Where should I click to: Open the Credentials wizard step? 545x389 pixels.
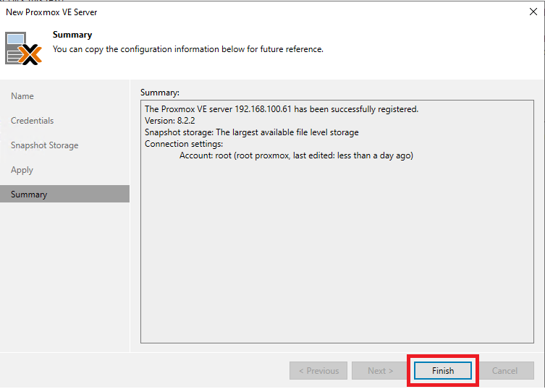[33, 121]
